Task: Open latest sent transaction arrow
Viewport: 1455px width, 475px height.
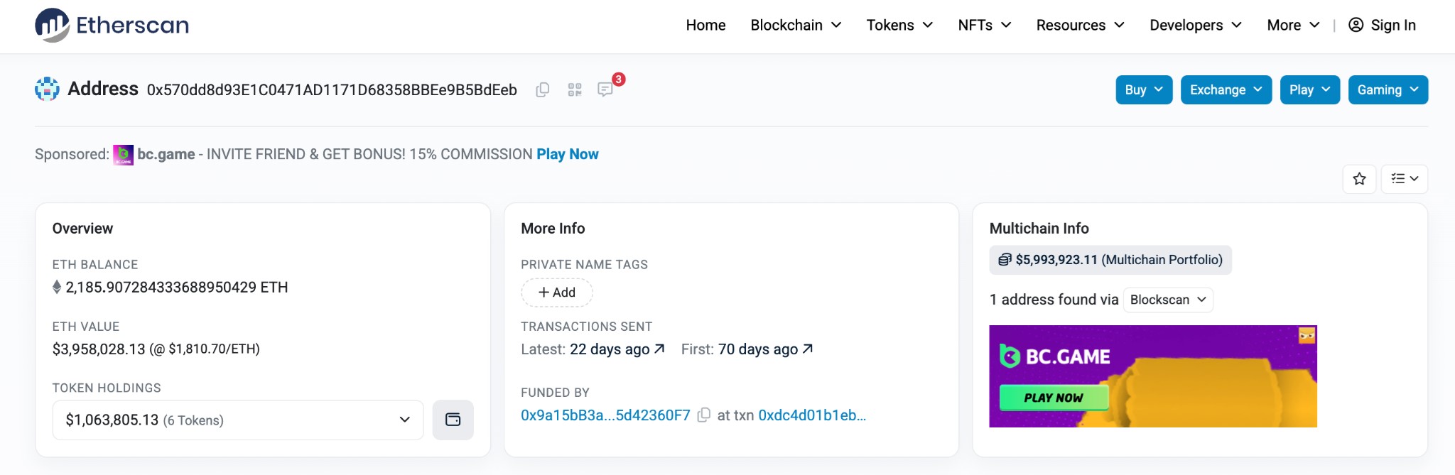Action: click(659, 349)
